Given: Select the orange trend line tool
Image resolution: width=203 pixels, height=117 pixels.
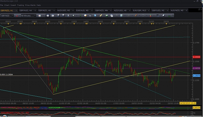Looking at the screenshot, I should click(x=136, y=16).
